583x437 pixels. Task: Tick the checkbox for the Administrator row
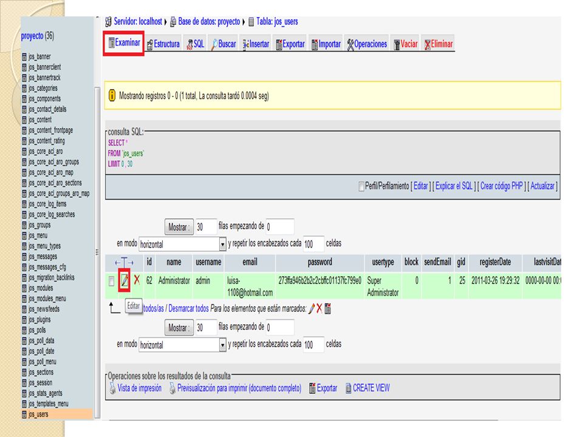(111, 281)
